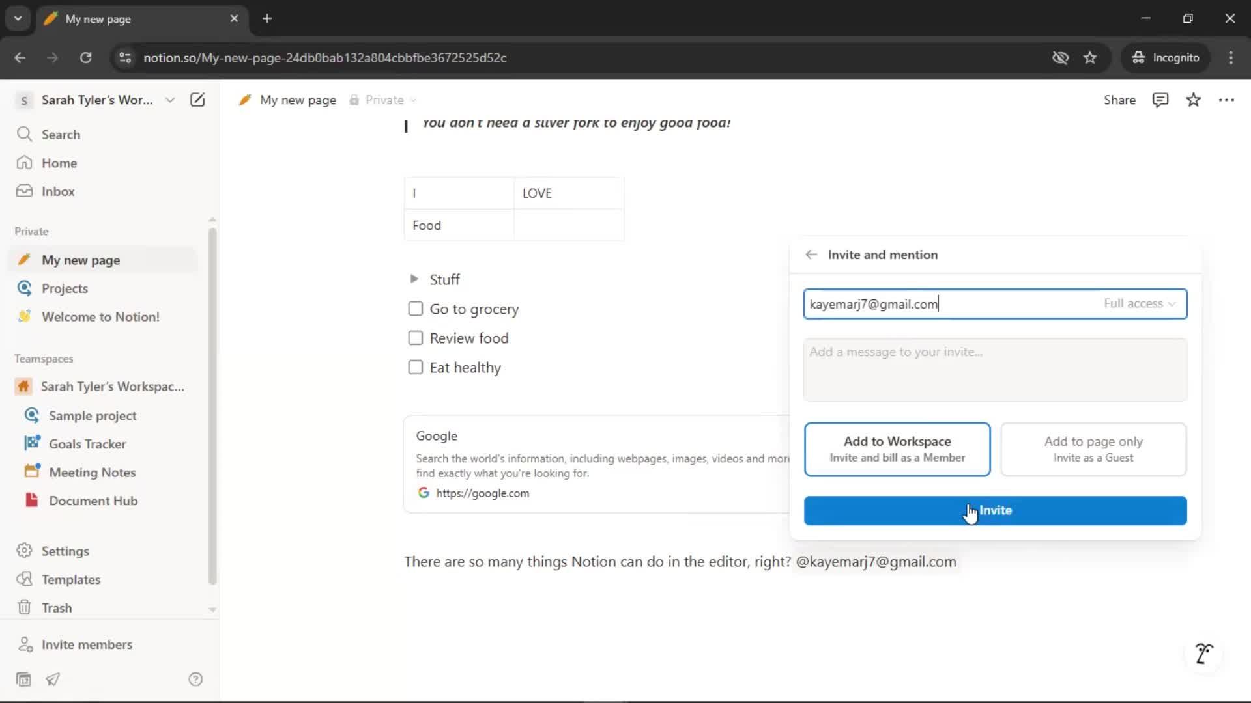The width and height of the screenshot is (1251, 703).
Task: Open new browser tab plus button
Action: click(x=267, y=19)
